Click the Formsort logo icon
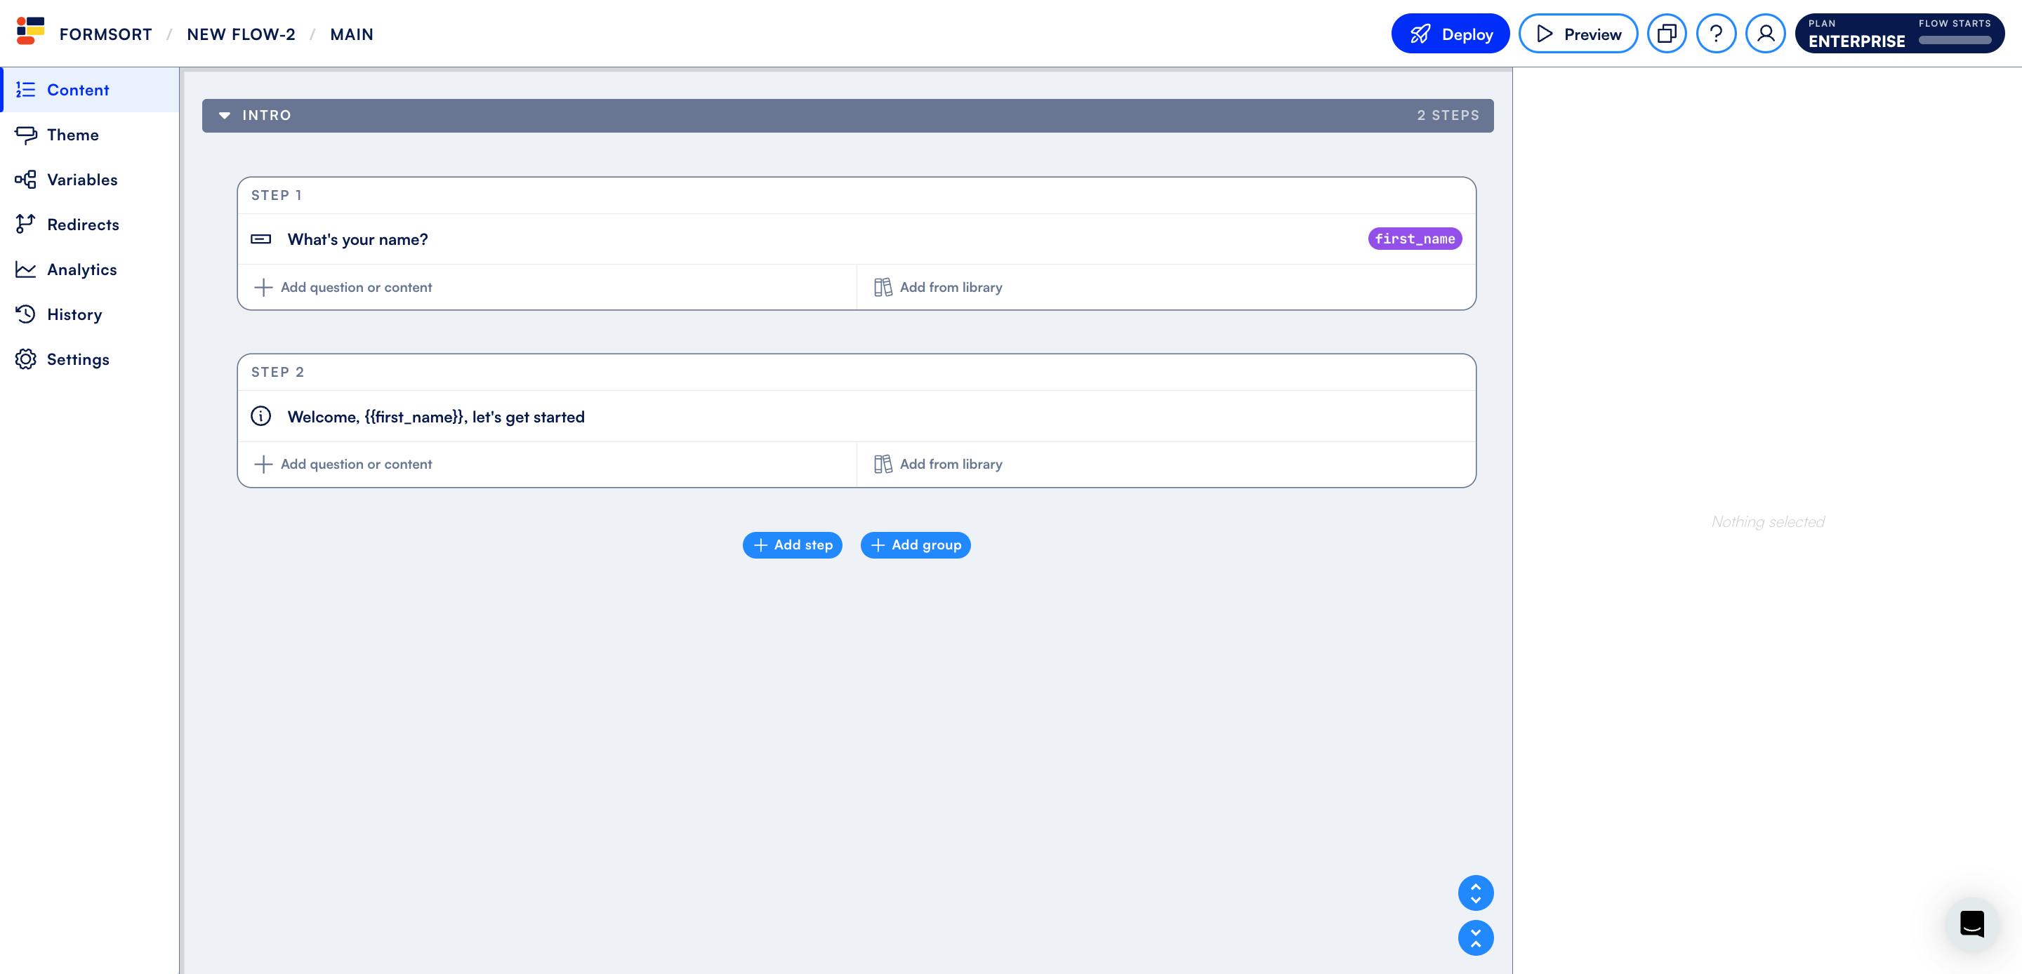 pyautogui.click(x=31, y=31)
